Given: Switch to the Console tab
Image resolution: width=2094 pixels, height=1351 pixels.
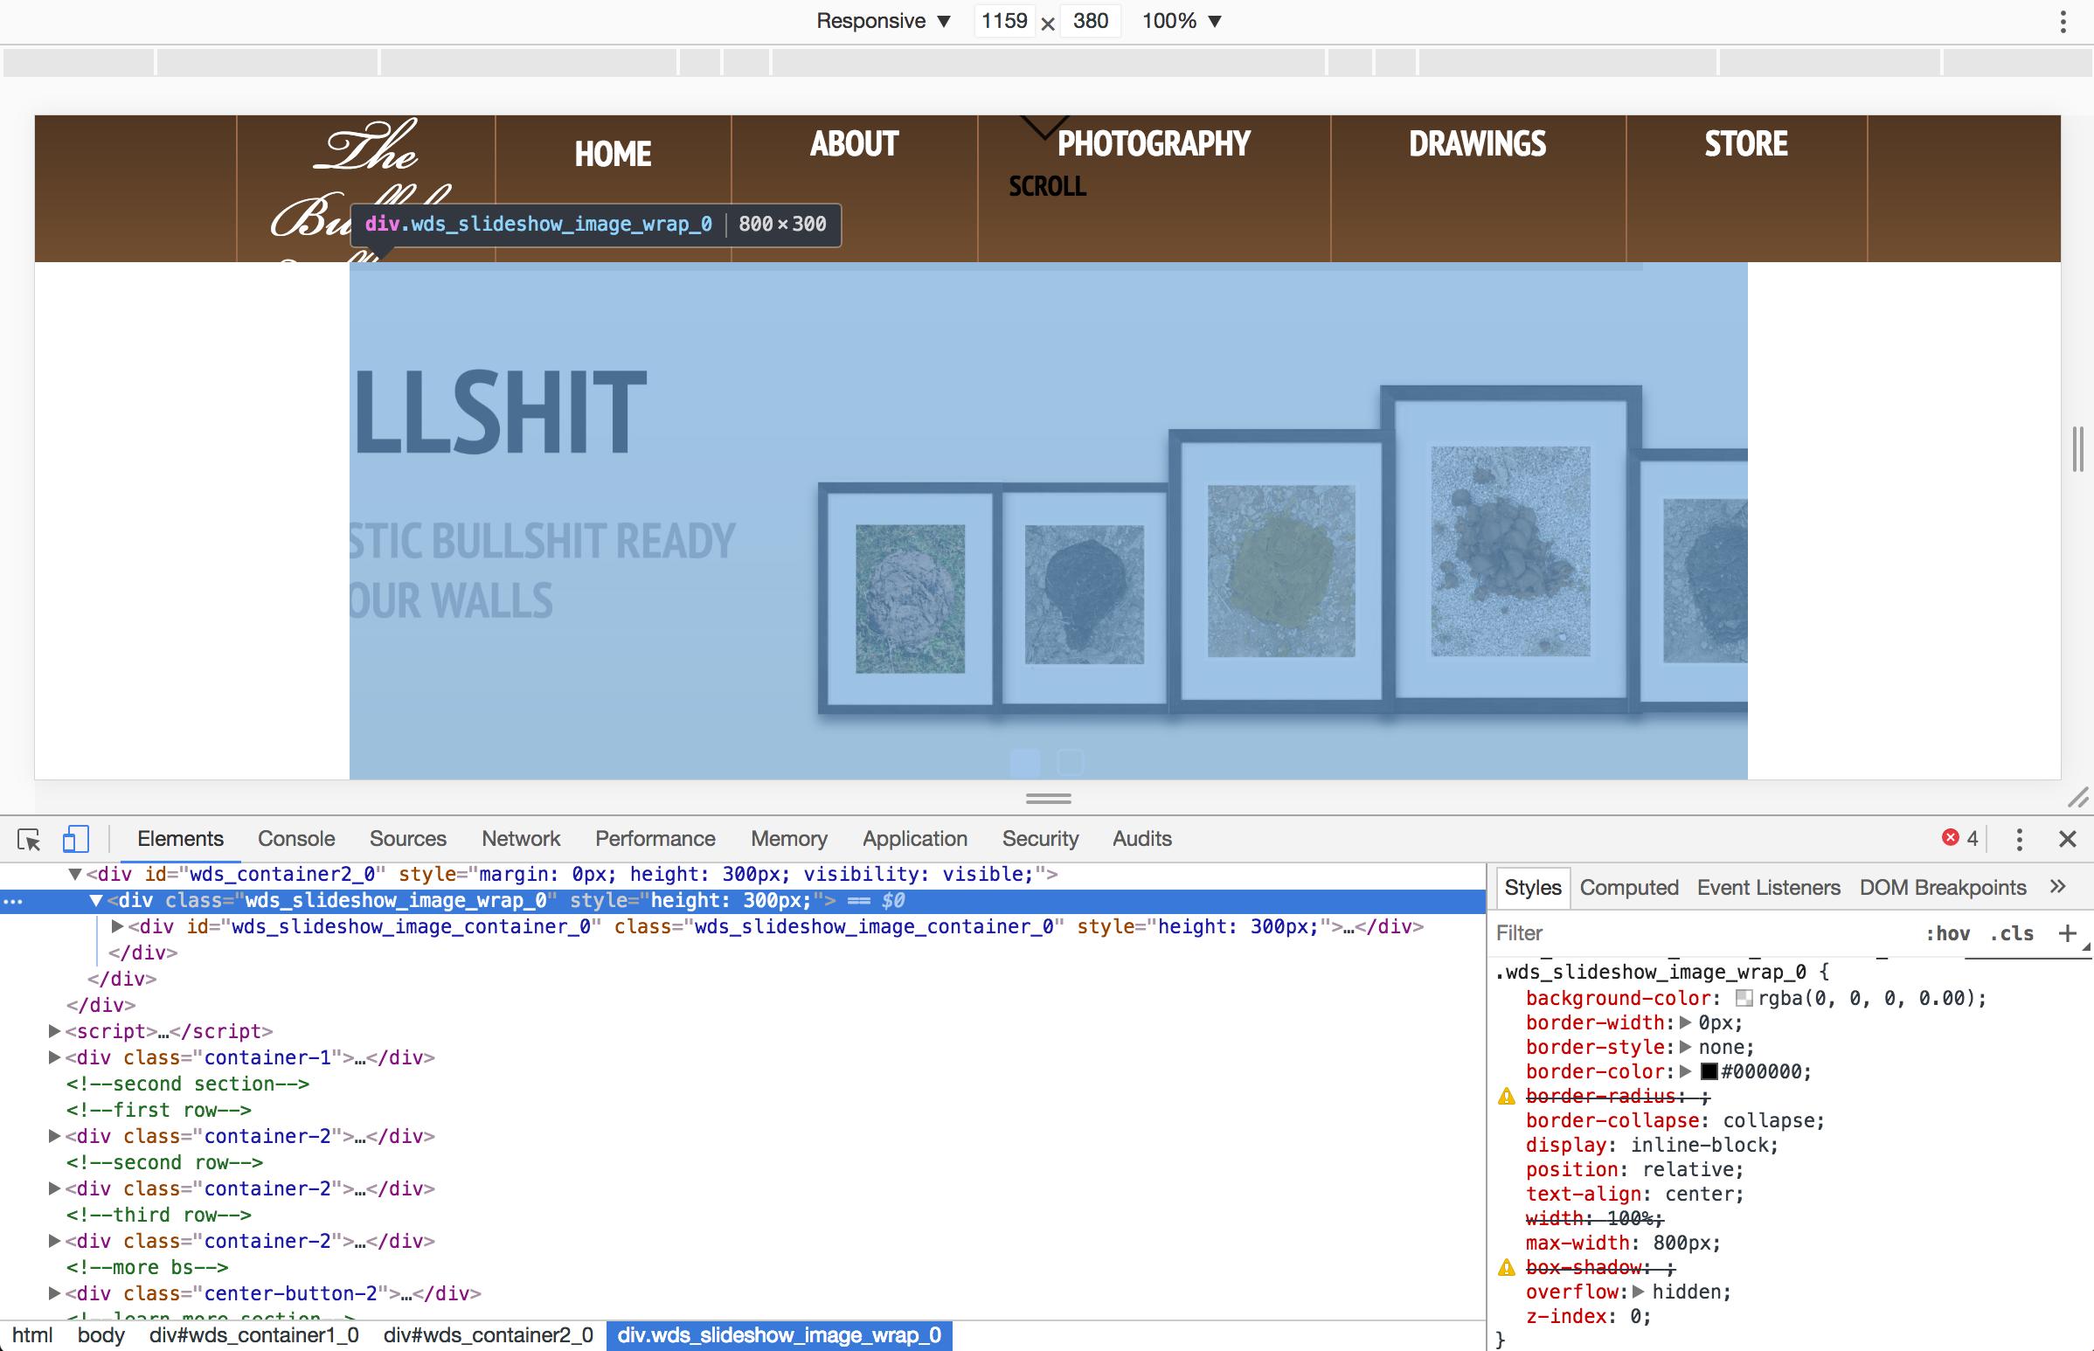Looking at the screenshot, I should click(295, 839).
